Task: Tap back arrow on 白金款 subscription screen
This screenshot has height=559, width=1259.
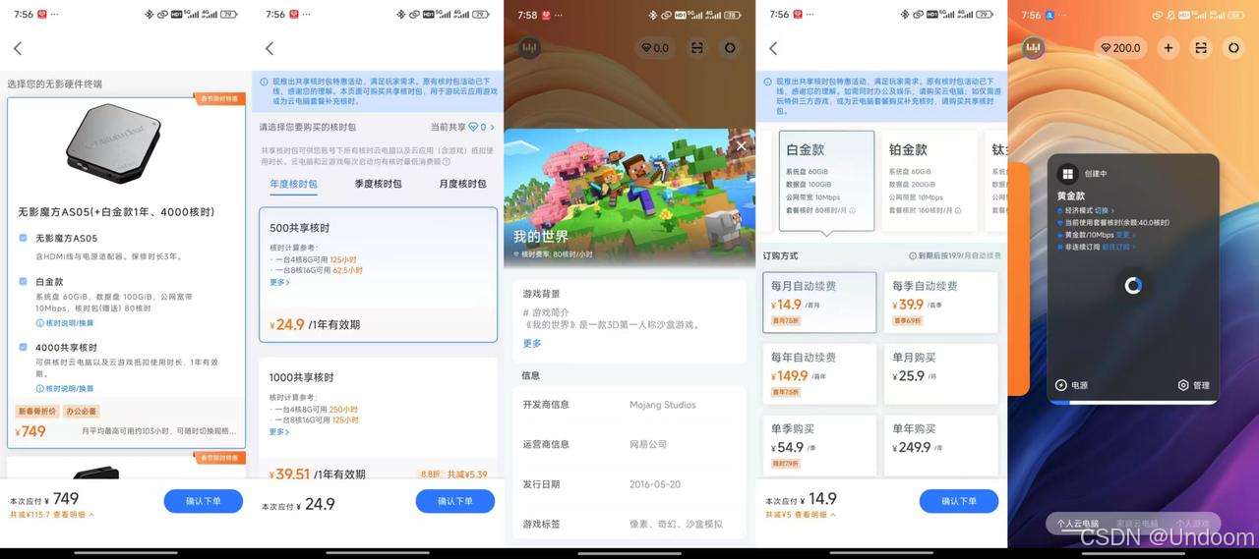Action: 772,48
